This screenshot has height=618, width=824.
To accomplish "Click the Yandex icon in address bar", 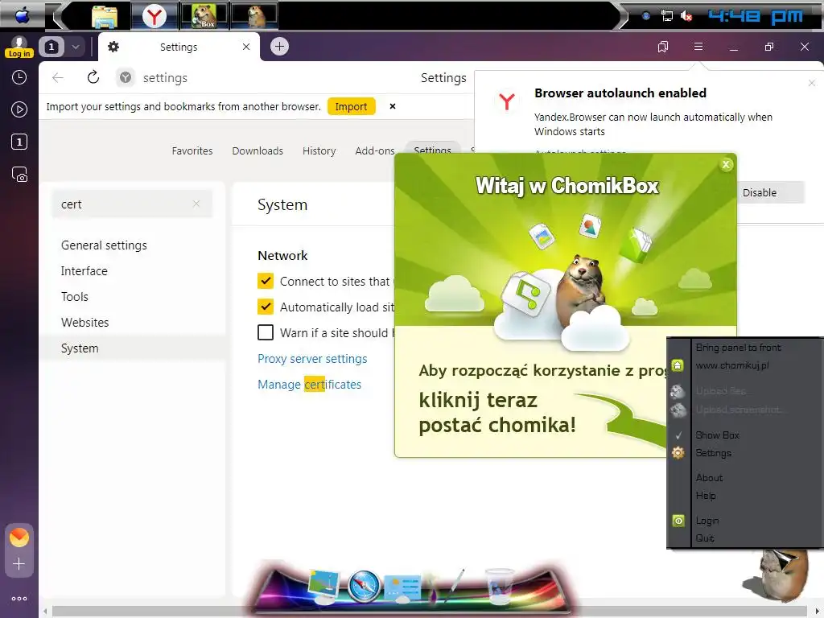I will pos(125,78).
